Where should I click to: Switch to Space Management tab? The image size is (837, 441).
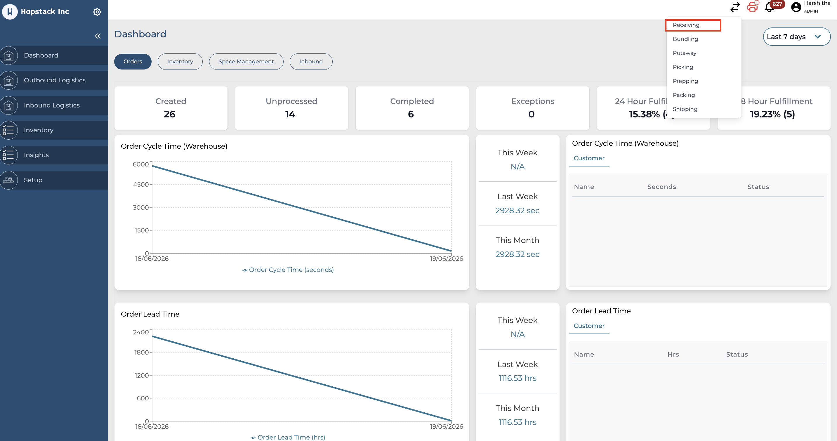click(246, 61)
